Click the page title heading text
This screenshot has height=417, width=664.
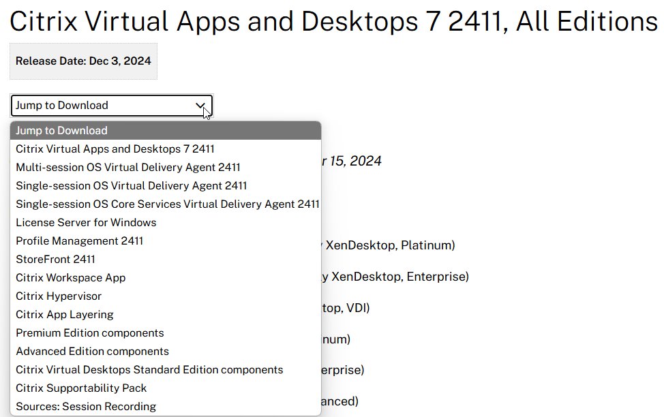point(331,21)
